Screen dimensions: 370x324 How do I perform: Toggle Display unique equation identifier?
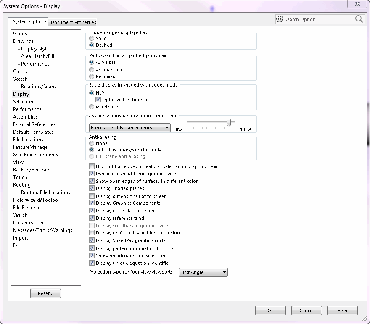point(92,263)
